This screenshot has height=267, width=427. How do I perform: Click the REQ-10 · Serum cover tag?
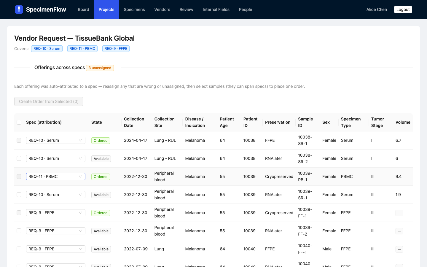point(47,49)
